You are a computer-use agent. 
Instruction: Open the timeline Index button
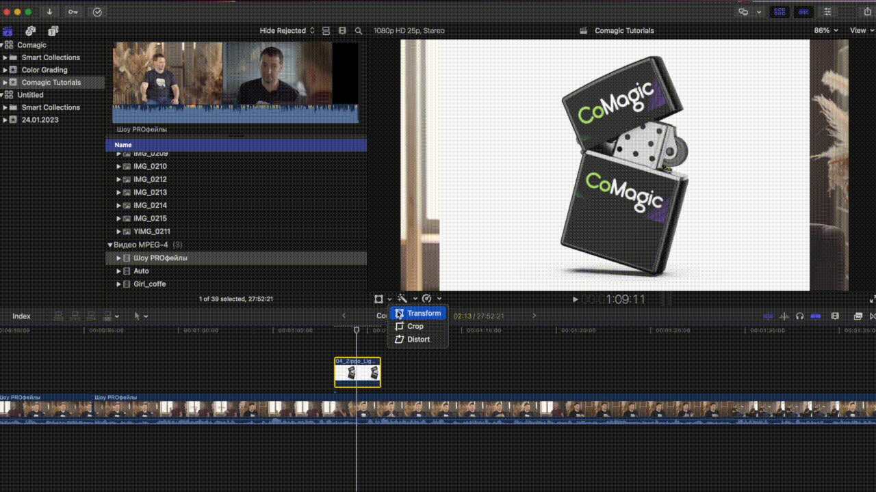[x=21, y=316]
